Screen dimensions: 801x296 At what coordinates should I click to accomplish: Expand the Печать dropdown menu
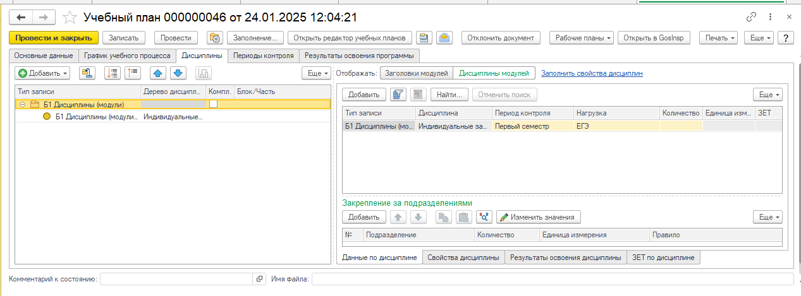coord(719,38)
